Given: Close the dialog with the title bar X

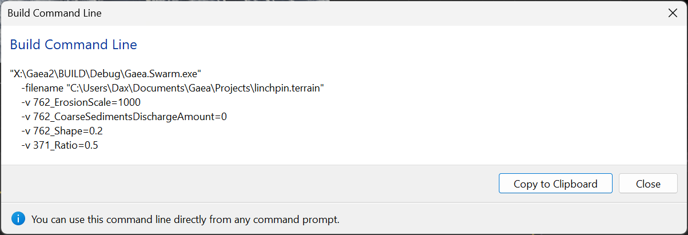Looking at the screenshot, I should [673, 13].
